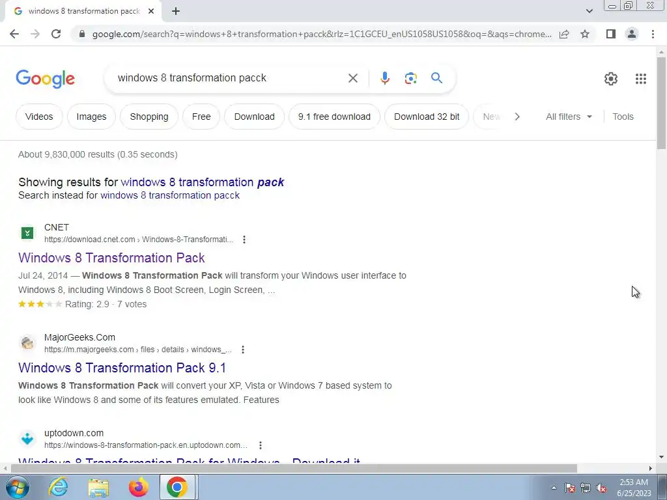This screenshot has height=500, width=667.
Task: Apply the Free filter chip
Action: [x=201, y=117]
